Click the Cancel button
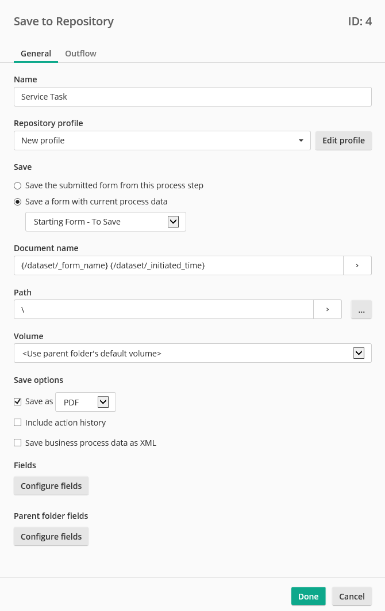 pos(352,597)
